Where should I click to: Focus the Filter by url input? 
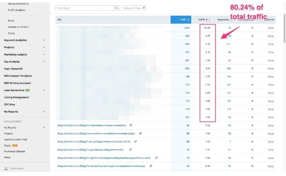[x=84, y=8]
